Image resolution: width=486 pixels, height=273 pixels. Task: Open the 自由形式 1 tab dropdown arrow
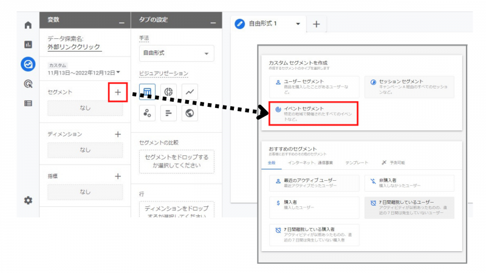(298, 24)
